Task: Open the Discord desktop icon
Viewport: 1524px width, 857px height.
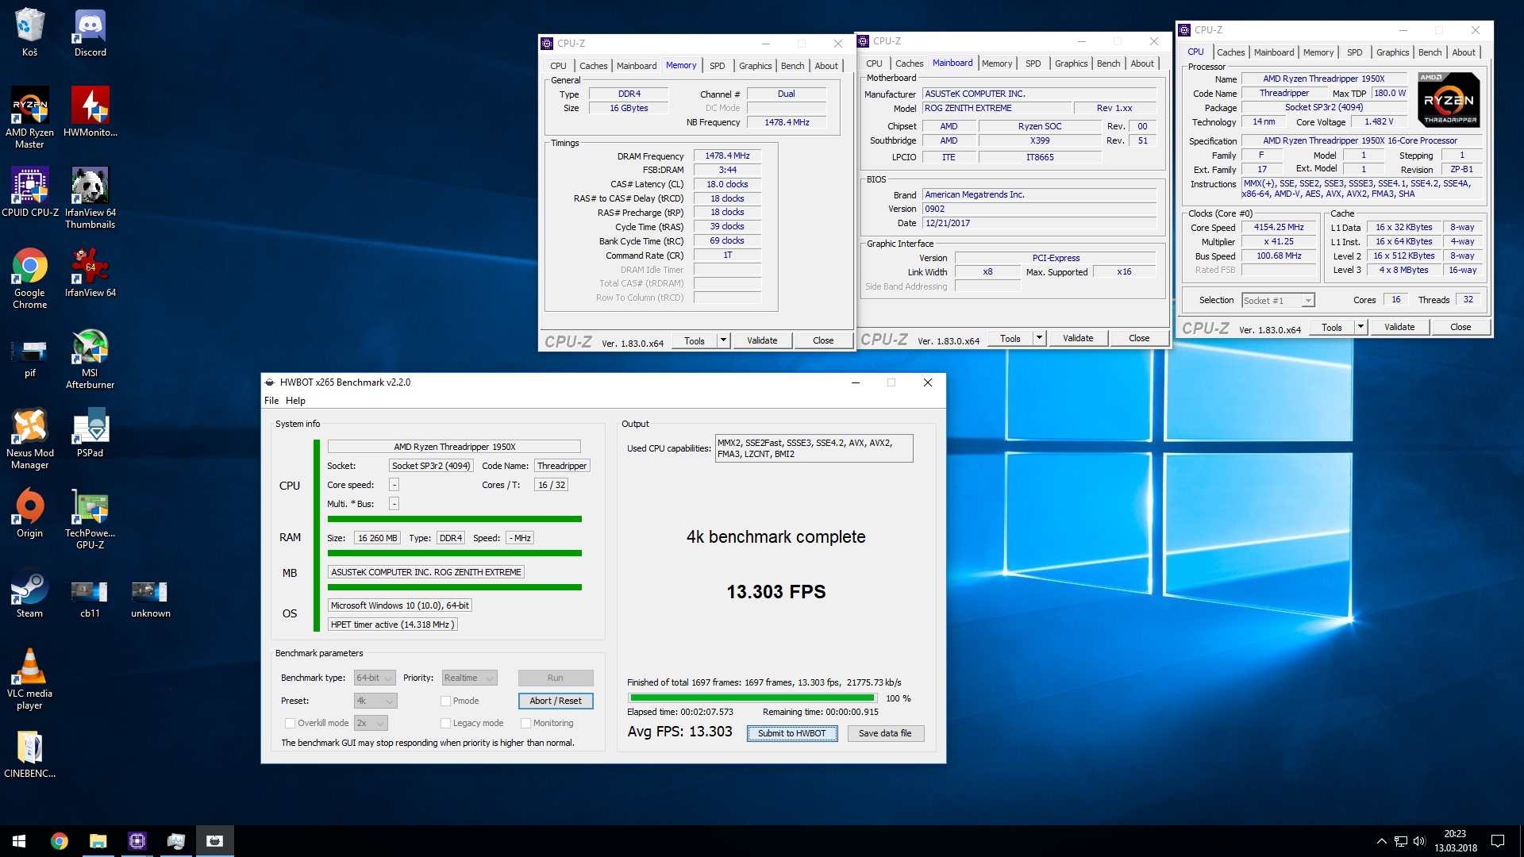Action: (x=90, y=33)
